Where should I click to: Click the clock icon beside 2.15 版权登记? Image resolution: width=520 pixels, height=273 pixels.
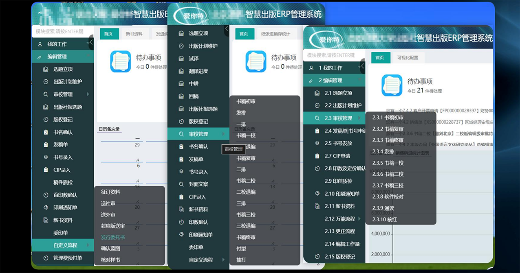pos(317,257)
